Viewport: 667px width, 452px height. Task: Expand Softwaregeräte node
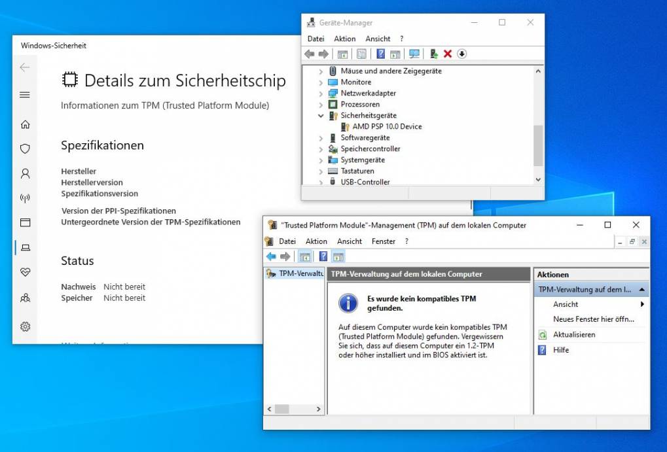pos(321,138)
